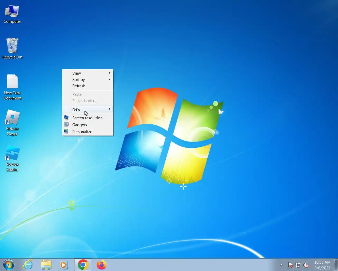The height and width of the screenshot is (271, 338).
Task: Click the Show desktop button
Action: 336,265
